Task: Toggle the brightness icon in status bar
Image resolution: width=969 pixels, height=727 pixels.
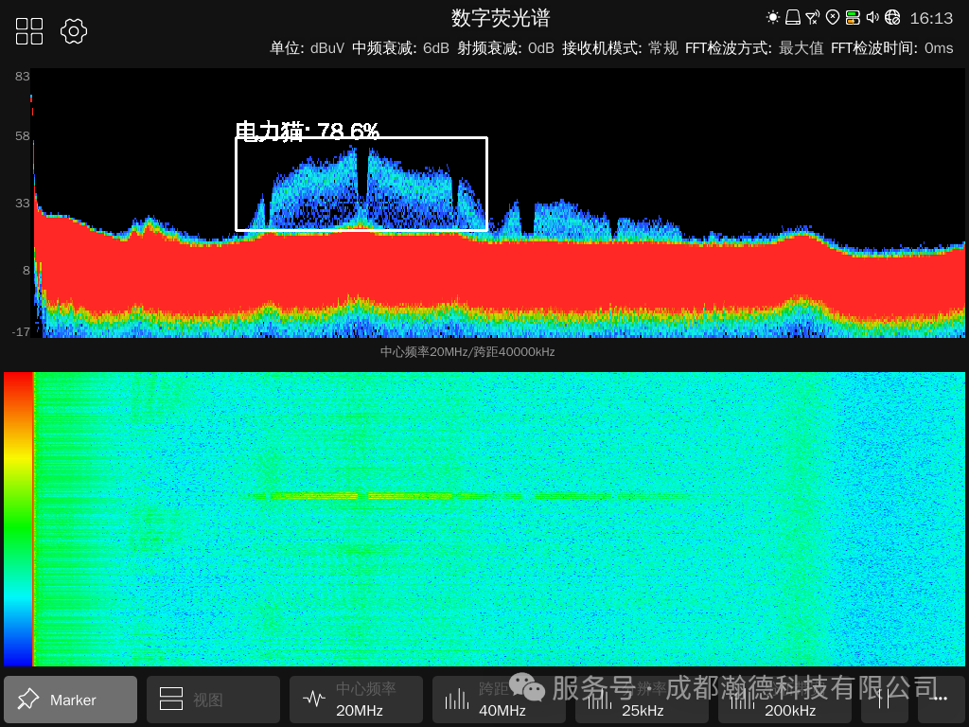Action: [772, 16]
